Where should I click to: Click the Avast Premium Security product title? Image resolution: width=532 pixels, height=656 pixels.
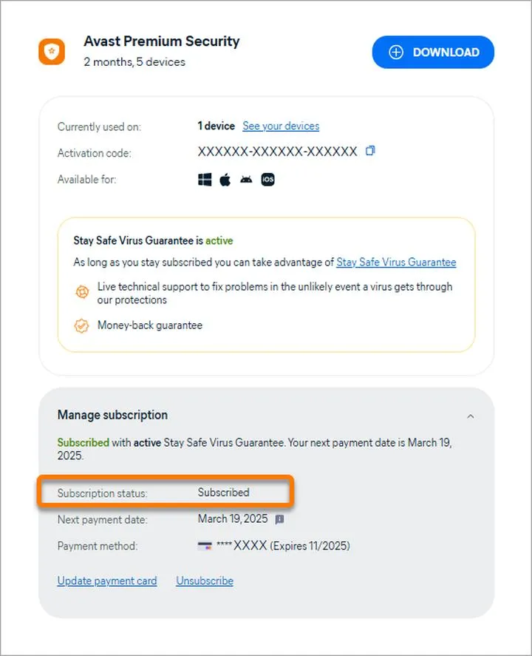tap(162, 42)
